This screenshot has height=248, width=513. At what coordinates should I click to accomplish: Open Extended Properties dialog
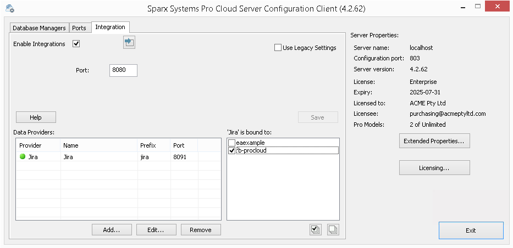[434, 141]
